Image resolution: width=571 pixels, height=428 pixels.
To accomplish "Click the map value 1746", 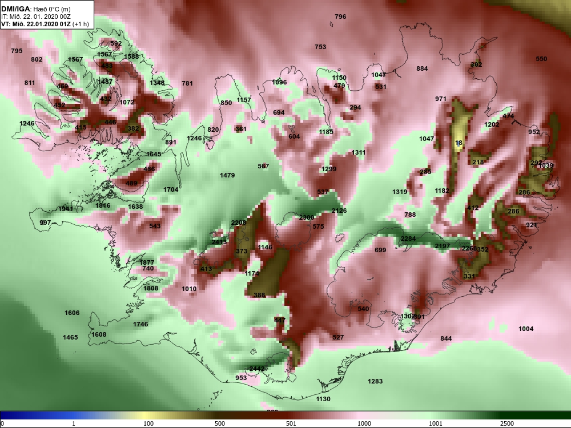I will [140, 324].
